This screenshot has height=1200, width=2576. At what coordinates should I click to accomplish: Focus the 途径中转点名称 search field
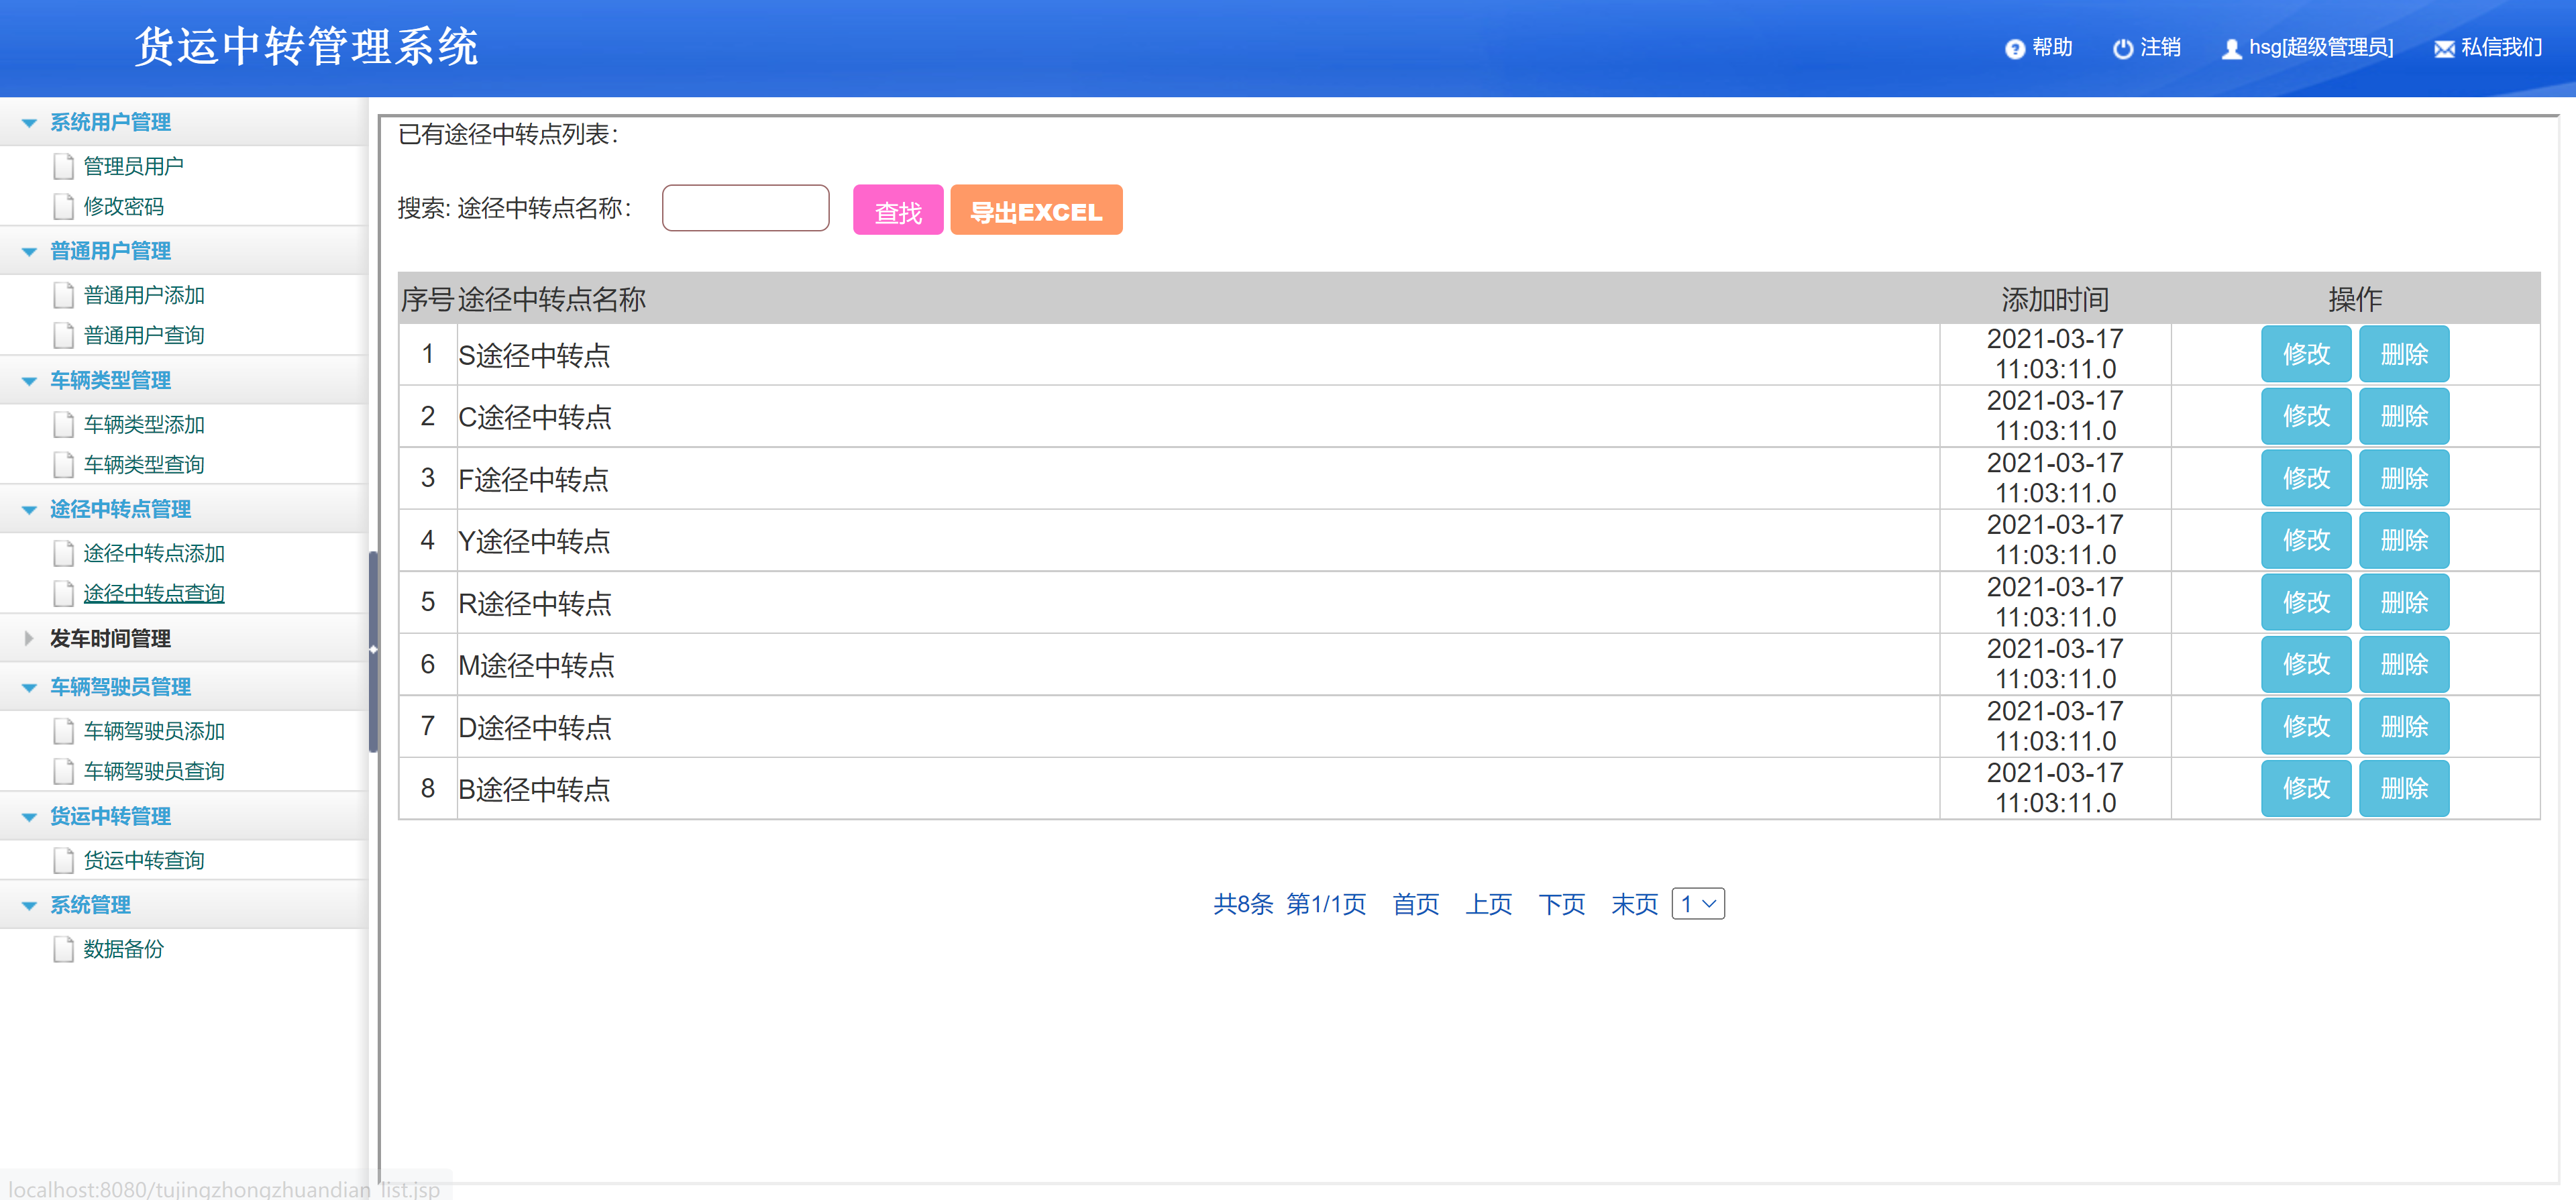coord(745,208)
